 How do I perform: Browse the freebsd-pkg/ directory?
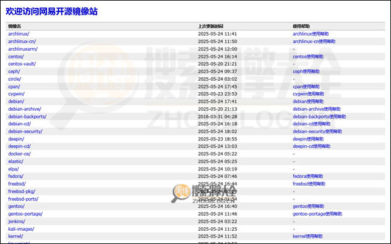tap(22, 192)
